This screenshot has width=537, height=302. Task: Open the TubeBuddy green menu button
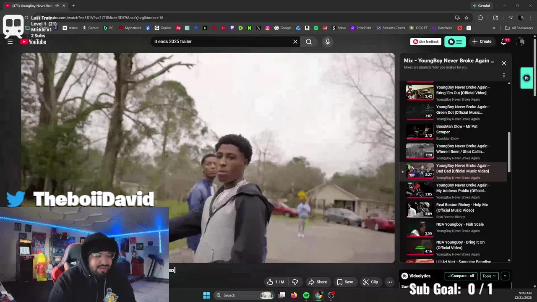pos(455,42)
